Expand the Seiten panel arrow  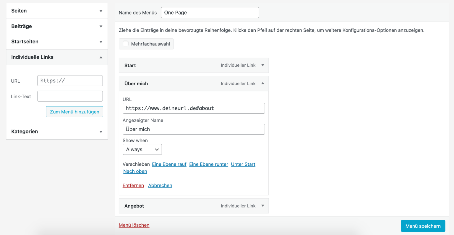click(x=101, y=11)
